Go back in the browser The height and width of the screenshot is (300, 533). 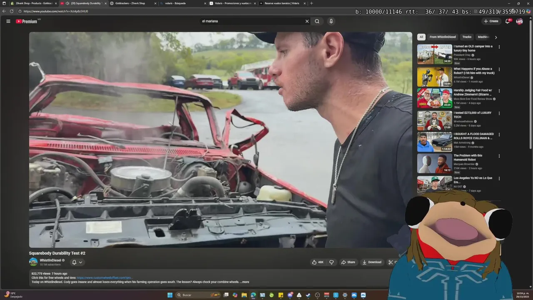[5, 11]
